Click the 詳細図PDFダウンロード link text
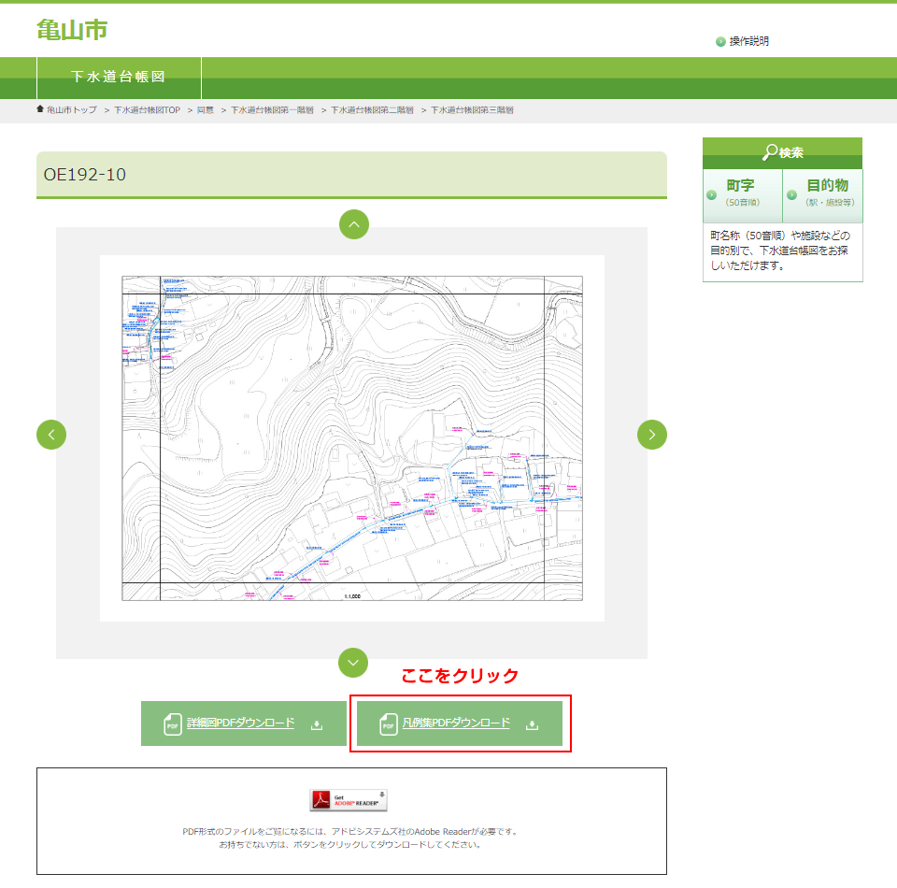Screen dimensions: 897x888 click(241, 723)
